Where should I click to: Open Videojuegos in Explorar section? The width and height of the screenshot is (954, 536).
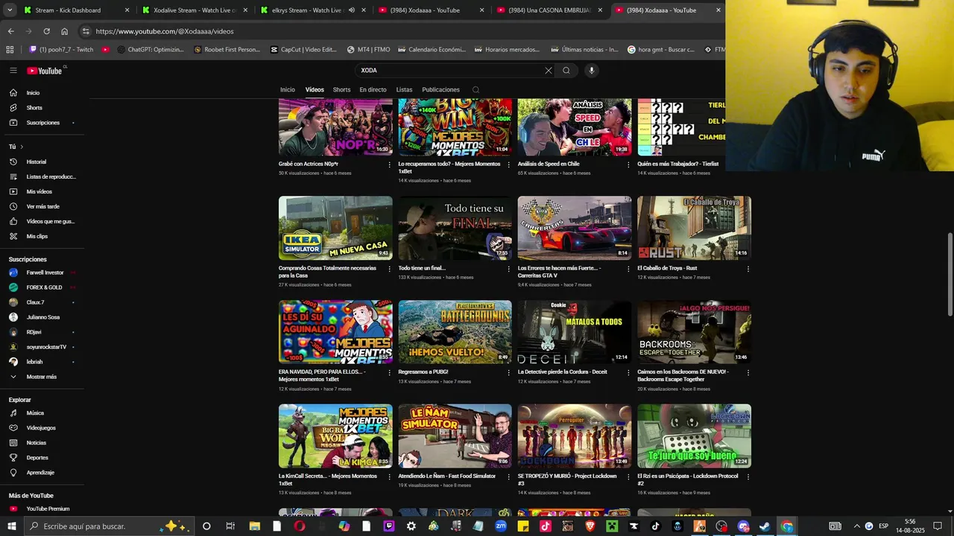(42, 428)
